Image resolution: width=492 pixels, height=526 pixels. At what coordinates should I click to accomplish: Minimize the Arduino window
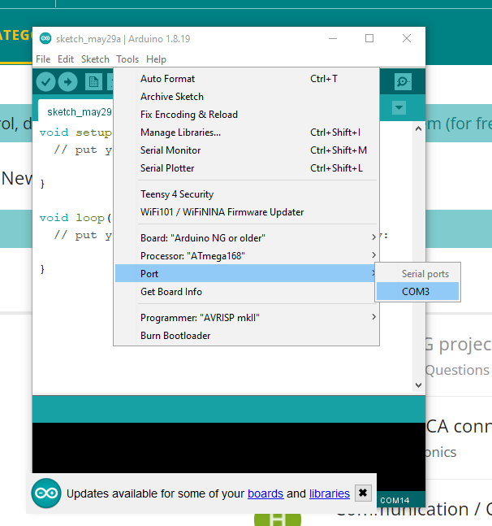(x=333, y=38)
